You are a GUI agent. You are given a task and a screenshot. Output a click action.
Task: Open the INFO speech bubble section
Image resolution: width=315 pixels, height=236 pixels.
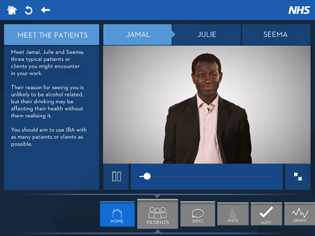coord(197,214)
